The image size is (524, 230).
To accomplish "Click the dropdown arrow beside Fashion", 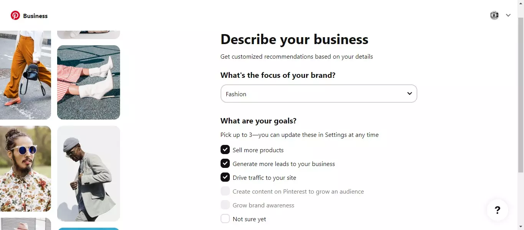I will tap(409, 94).
